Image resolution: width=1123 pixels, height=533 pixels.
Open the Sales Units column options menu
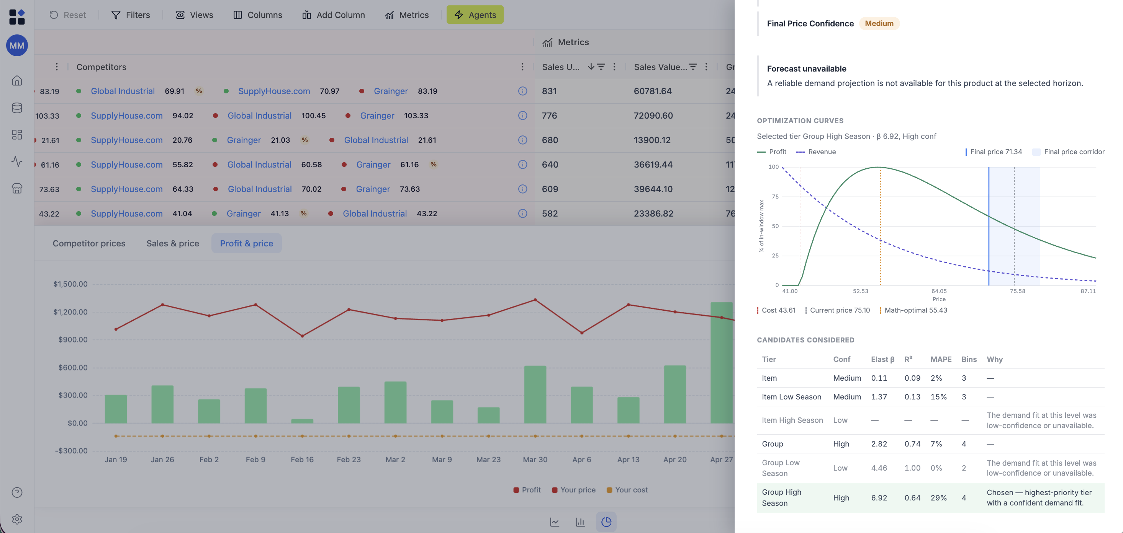click(x=614, y=67)
